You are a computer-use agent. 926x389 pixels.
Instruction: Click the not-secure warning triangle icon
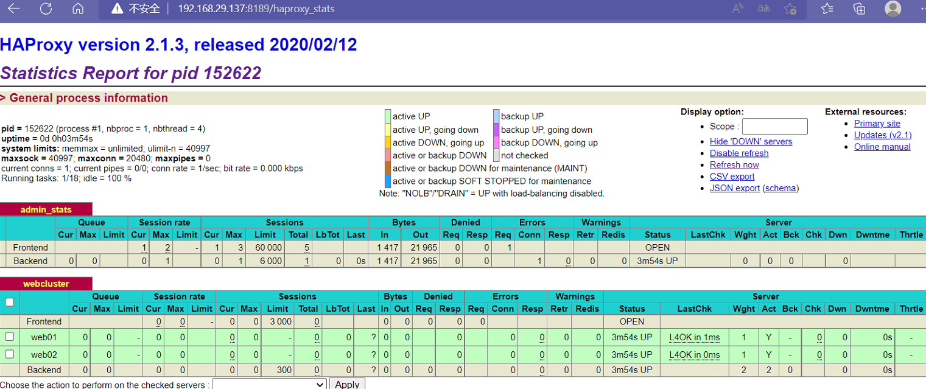coord(118,9)
